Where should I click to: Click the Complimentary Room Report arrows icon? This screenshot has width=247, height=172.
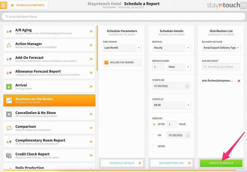click(9, 142)
